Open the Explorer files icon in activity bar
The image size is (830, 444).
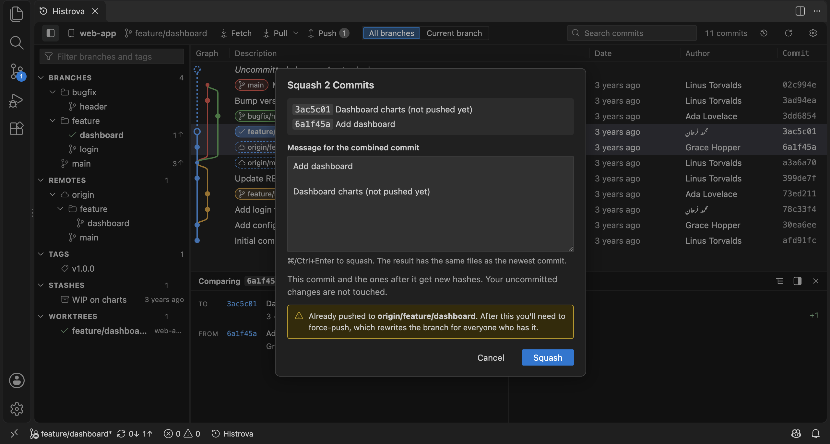pos(17,14)
